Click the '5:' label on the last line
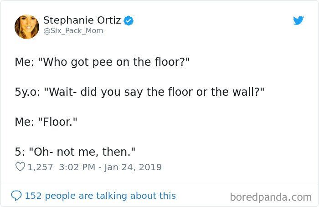 (x=20, y=152)
